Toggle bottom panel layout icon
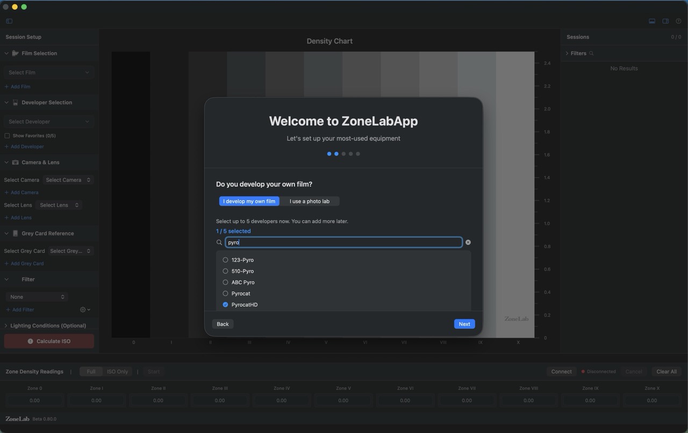Viewport: 688px width, 433px height. point(652,21)
